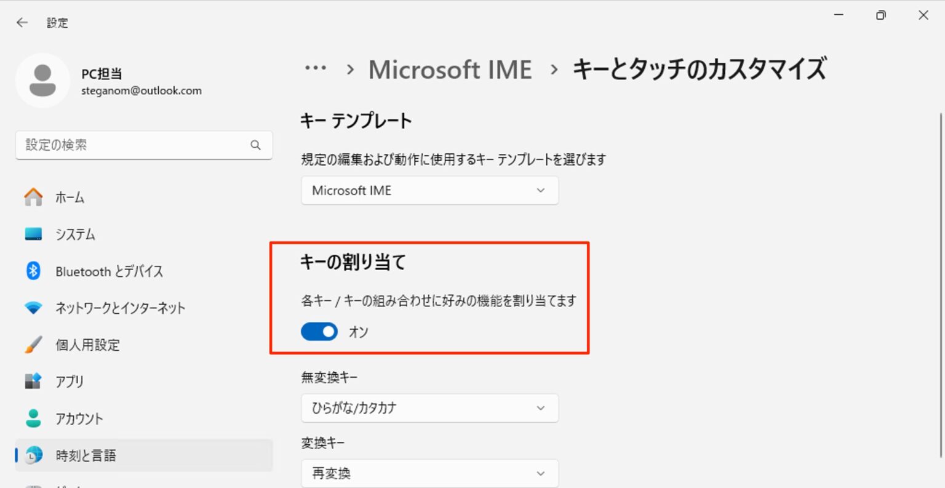The width and height of the screenshot is (945, 488).
Task: Select the アプリ sidebar icon
Action: [x=70, y=382]
